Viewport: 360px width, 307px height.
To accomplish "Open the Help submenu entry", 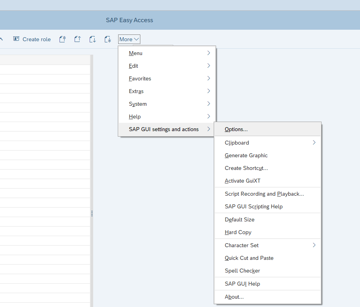I will point(167,116).
